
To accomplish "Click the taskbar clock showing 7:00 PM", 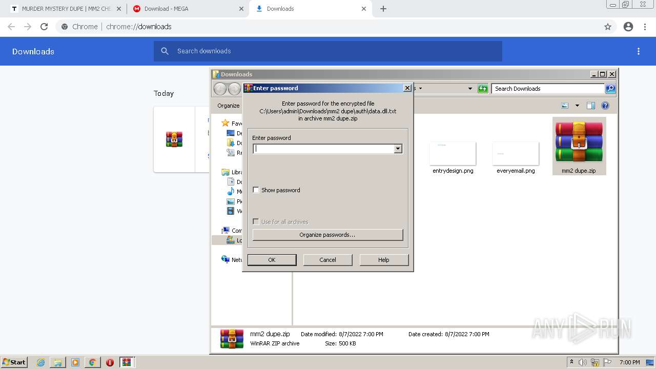I will (630, 362).
